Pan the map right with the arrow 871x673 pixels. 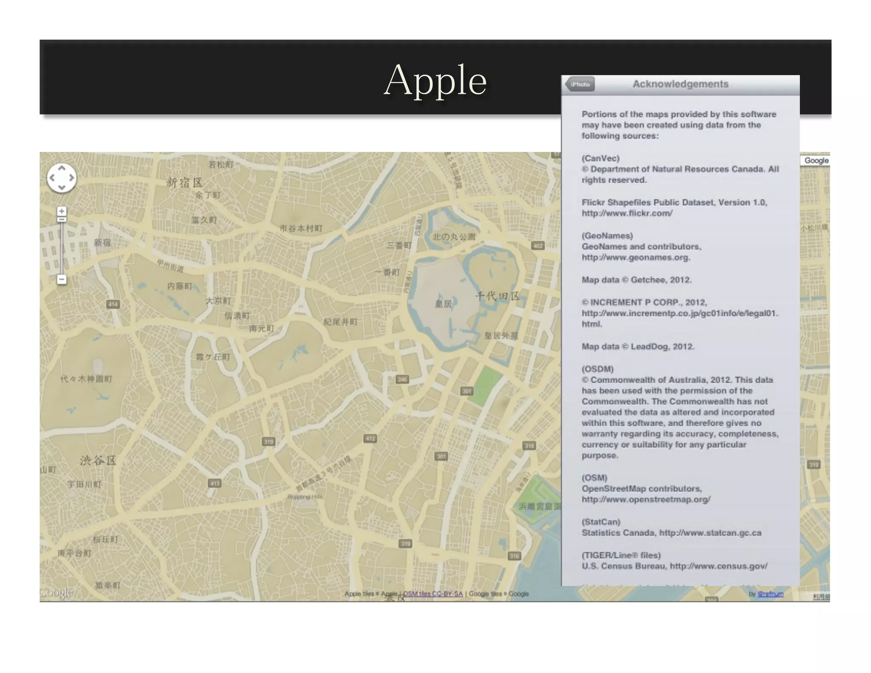[x=71, y=178]
